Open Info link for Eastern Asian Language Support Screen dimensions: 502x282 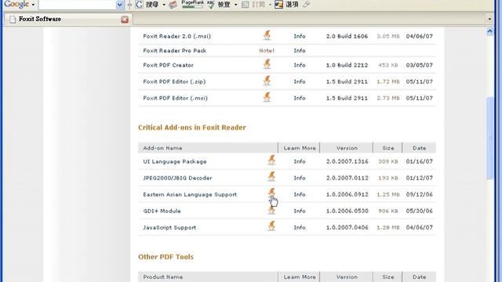(300, 194)
